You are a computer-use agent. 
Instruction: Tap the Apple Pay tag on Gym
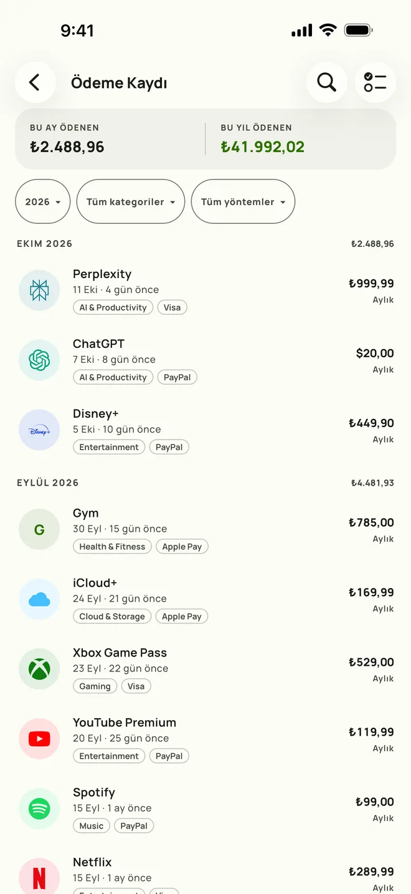click(x=182, y=547)
